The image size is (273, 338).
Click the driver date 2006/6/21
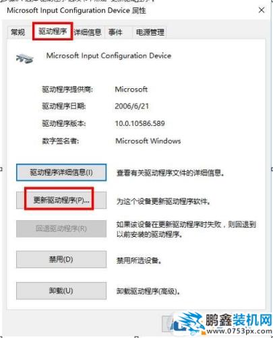click(x=131, y=106)
